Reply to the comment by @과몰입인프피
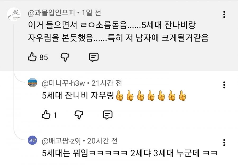The width and height of the screenshot is (238, 165). coord(94,57)
